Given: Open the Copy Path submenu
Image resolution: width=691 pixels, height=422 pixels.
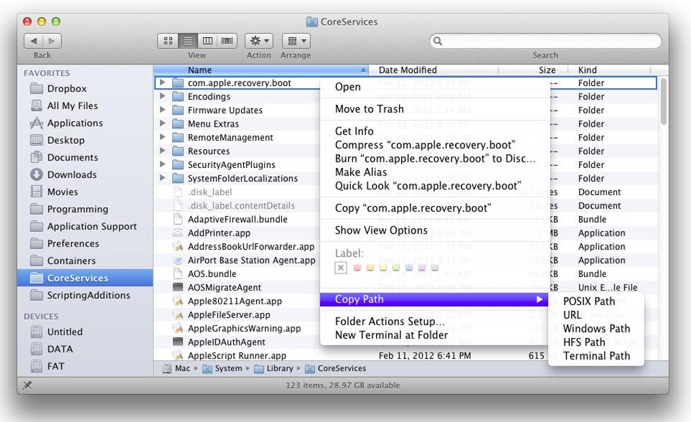Looking at the screenshot, I should [x=434, y=299].
